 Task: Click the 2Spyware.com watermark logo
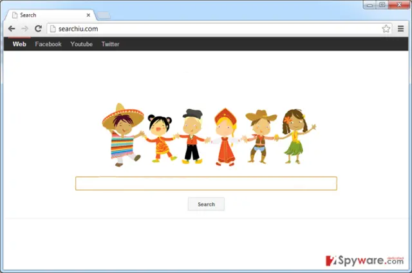point(364,261)
